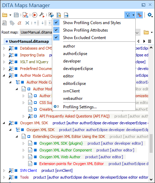
Task: Click the vertical scrollbar thumb
Action: [151, 143]
